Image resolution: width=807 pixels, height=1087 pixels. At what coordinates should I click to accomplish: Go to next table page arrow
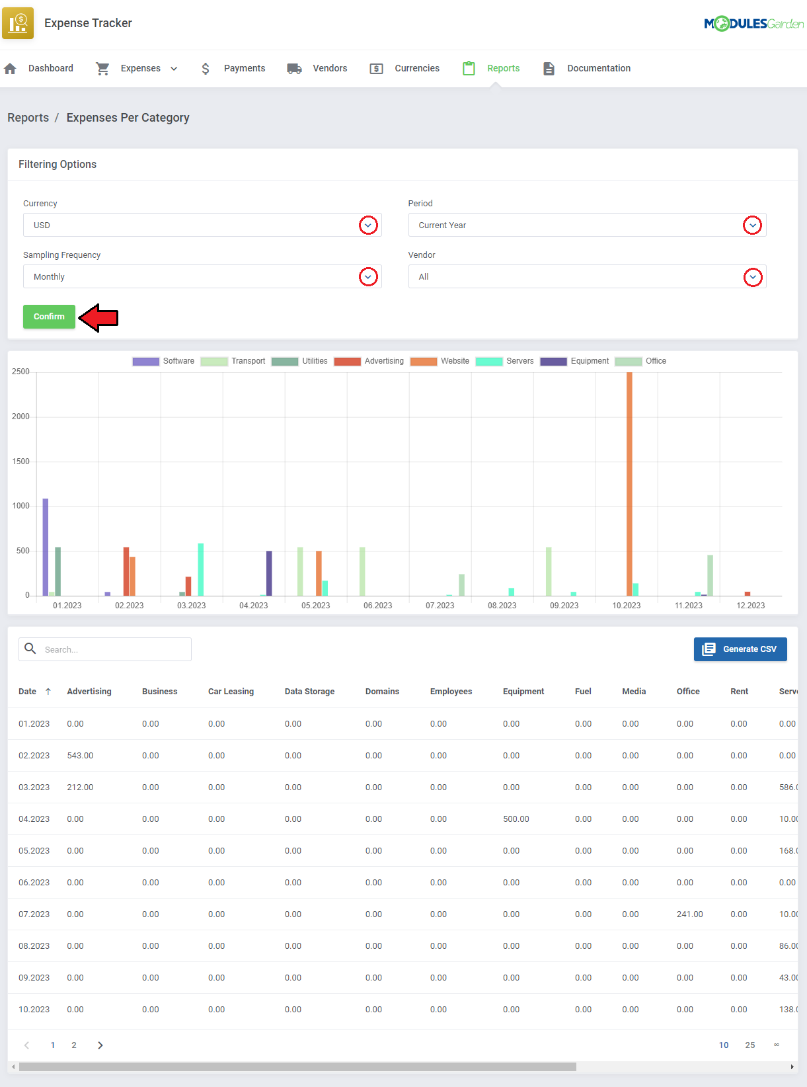100,1045
